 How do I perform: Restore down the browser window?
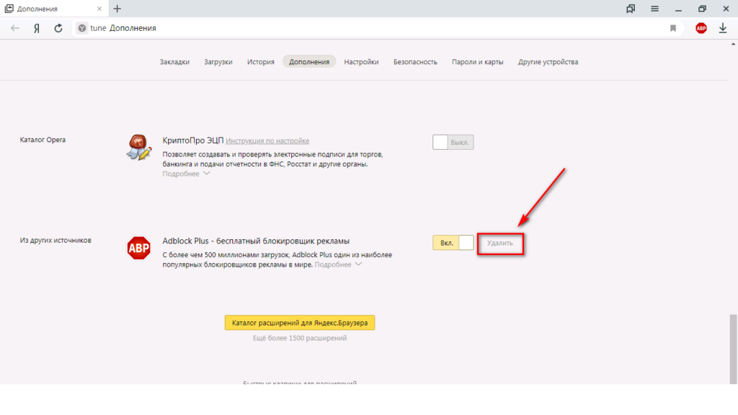(x=702, y=9)
